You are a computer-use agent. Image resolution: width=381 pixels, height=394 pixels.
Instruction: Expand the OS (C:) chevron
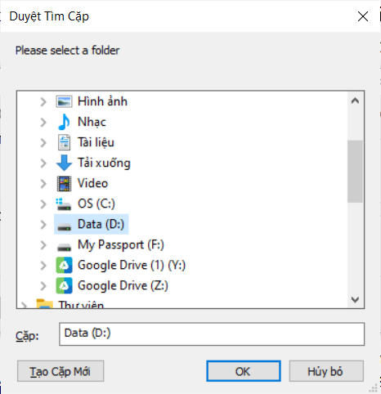pyautogui.click(x=43, y=204)
